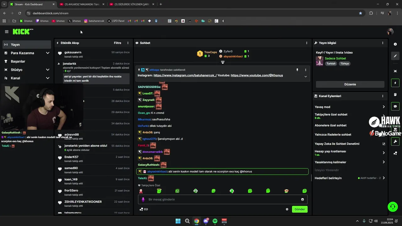Open the profile avatar menu

point(390,32)
